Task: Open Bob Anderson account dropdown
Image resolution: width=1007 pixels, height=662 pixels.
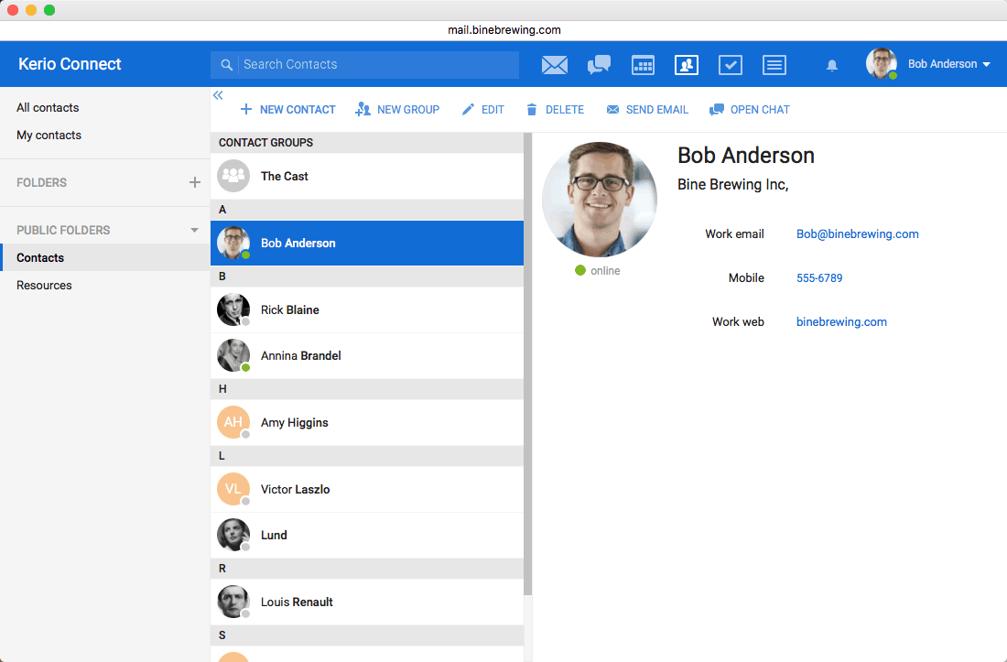Action: [x=949, y=64]
